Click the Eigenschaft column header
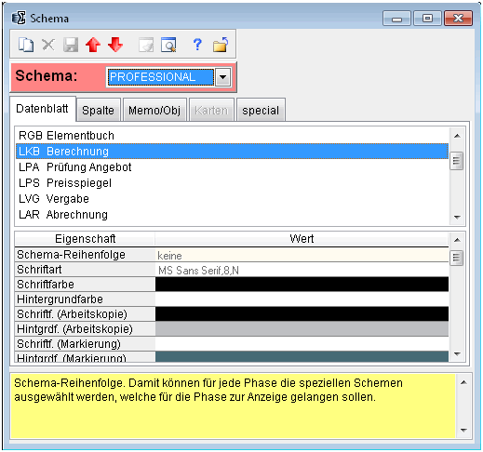The height and width of the screenshot is (452, 483). pyautogui.click(x=85, y=239)
